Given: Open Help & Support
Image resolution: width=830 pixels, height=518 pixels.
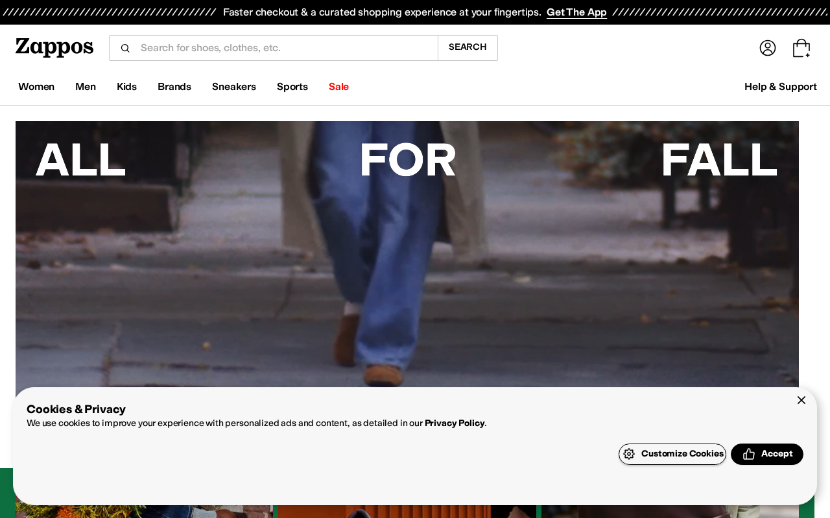Looking at the screenshot, I should click(x=781, y=87).
